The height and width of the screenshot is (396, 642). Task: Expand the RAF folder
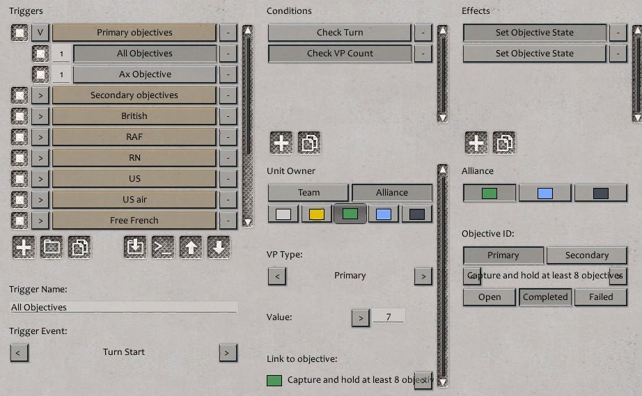[x=40, y=137]
